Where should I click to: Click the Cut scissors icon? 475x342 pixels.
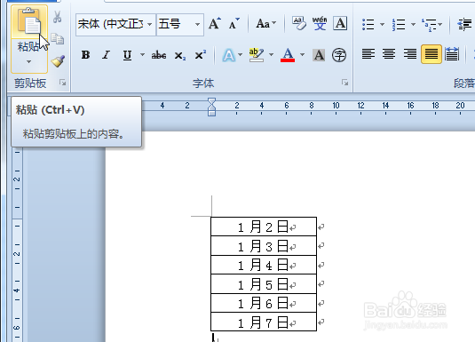tap(57, 17)
